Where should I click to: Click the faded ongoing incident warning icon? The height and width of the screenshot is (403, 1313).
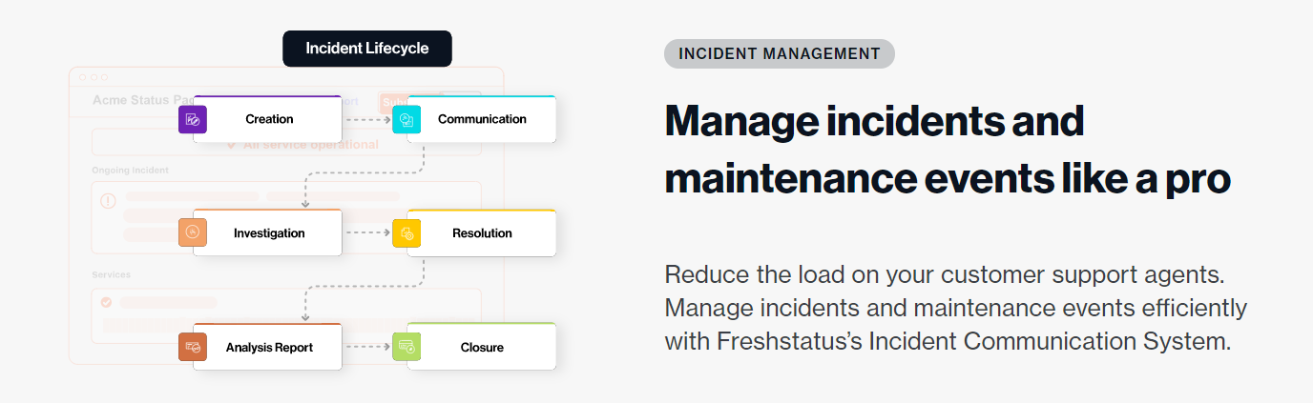coord(108,201)
